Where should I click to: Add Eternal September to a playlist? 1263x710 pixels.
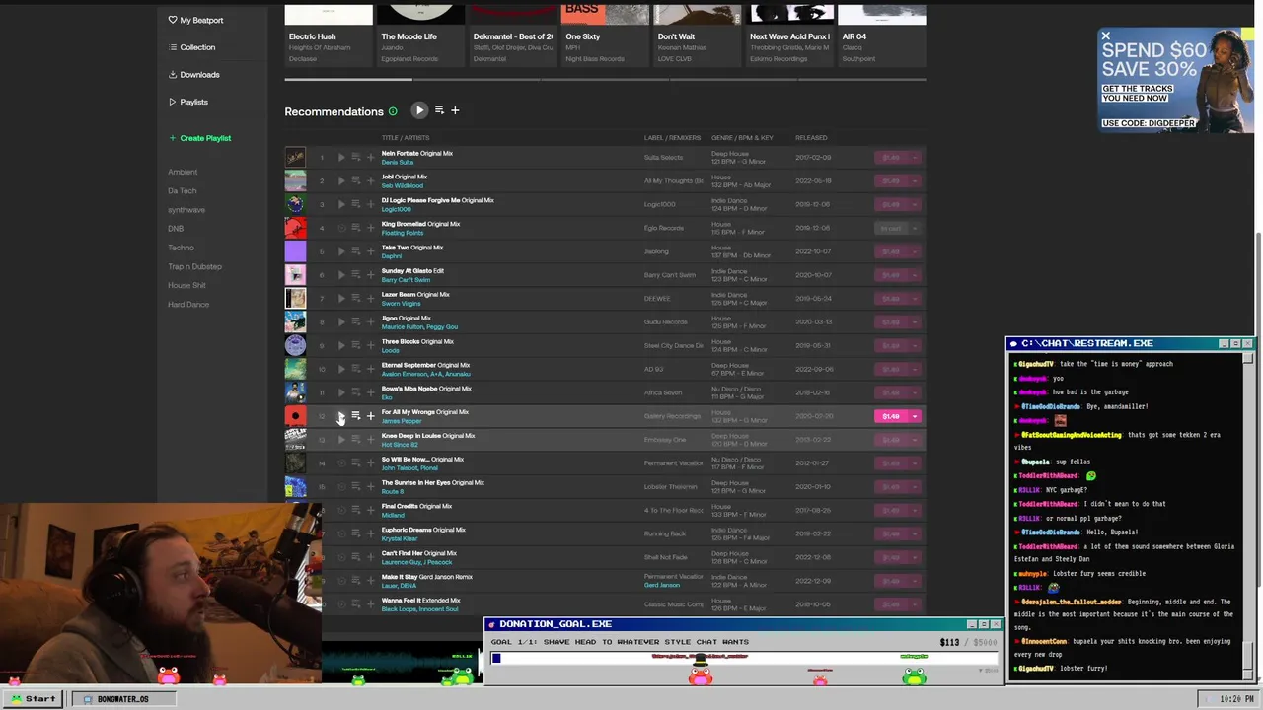click(371, 369)
